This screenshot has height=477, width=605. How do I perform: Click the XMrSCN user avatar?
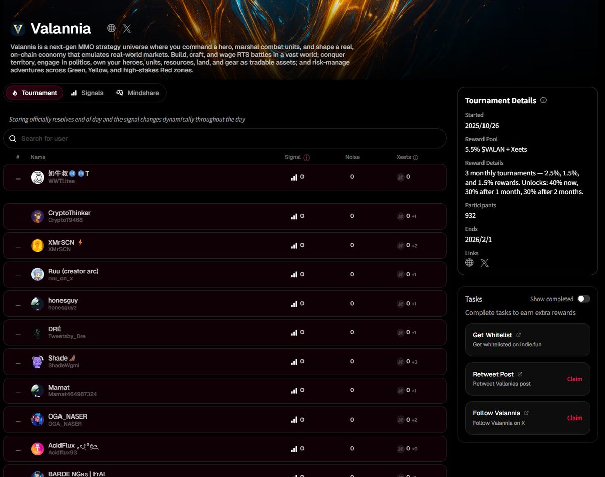point(38,246)
